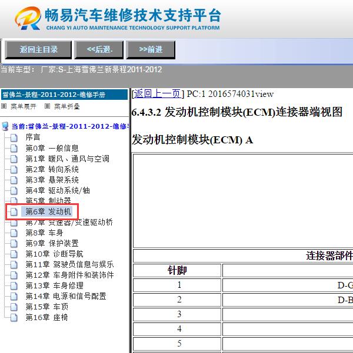Image resolution: width=353 pixels, height=353 pixels.
Task: Open 第14章 电源和信号配置 chapter
Action: click(x=66, y=296)
